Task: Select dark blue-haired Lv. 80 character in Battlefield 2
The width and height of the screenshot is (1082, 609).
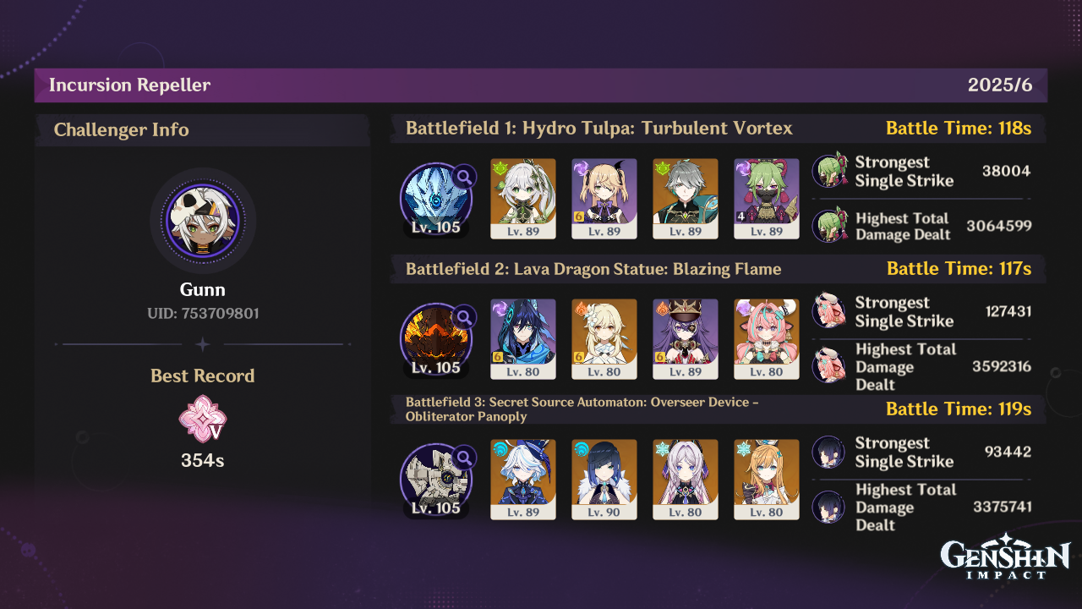Action: click(x=523, y=339)
